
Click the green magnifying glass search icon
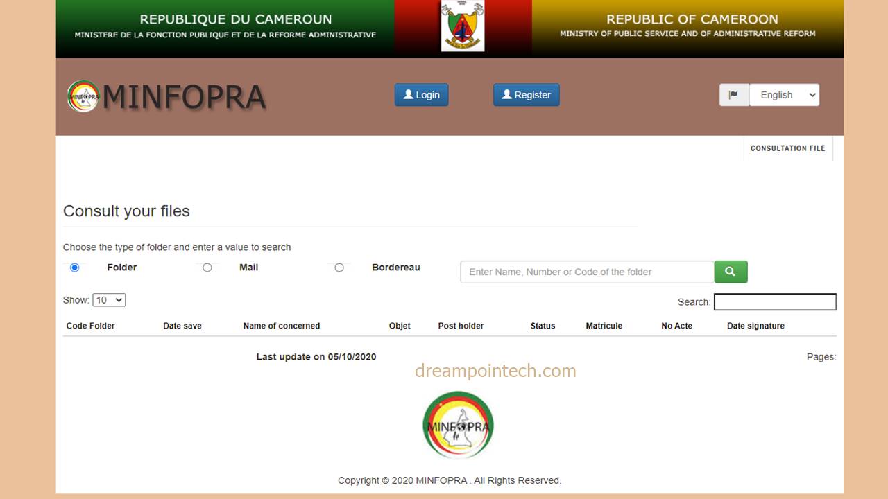pyautogui.click(x=731, y=272)
